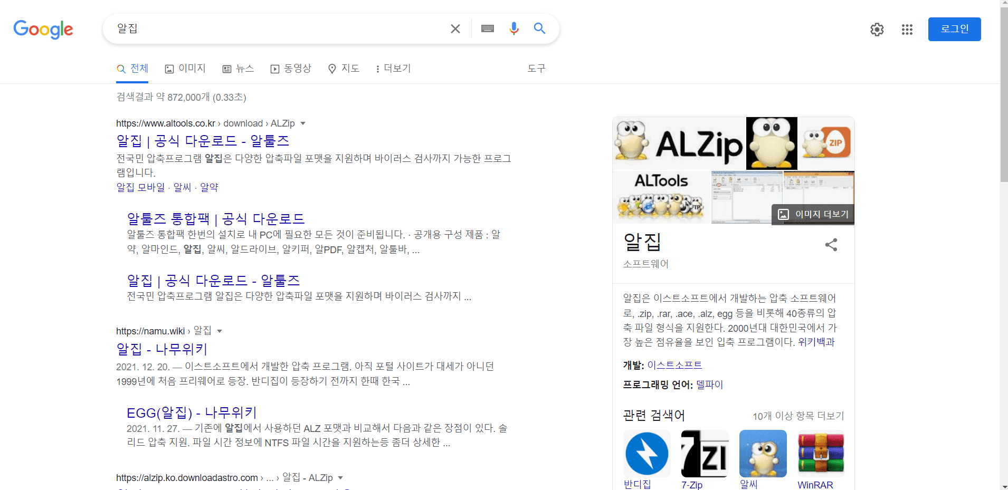Open the Google apps grid
Viewport: 1008px width, 490px height.
(x=907, y=30)
